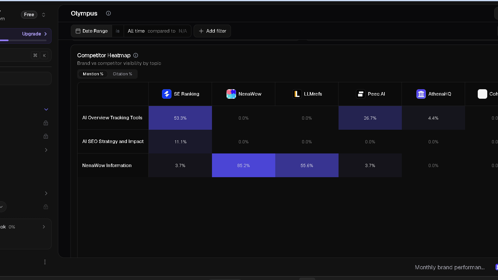The width and height of the screenshot is (498, 280).
Task: Open the round dropdown button in sidebar
Action: click(2, 207)
